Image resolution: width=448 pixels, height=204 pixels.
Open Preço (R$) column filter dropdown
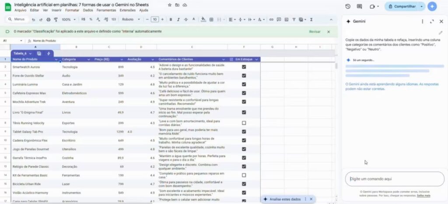(122, 60)
